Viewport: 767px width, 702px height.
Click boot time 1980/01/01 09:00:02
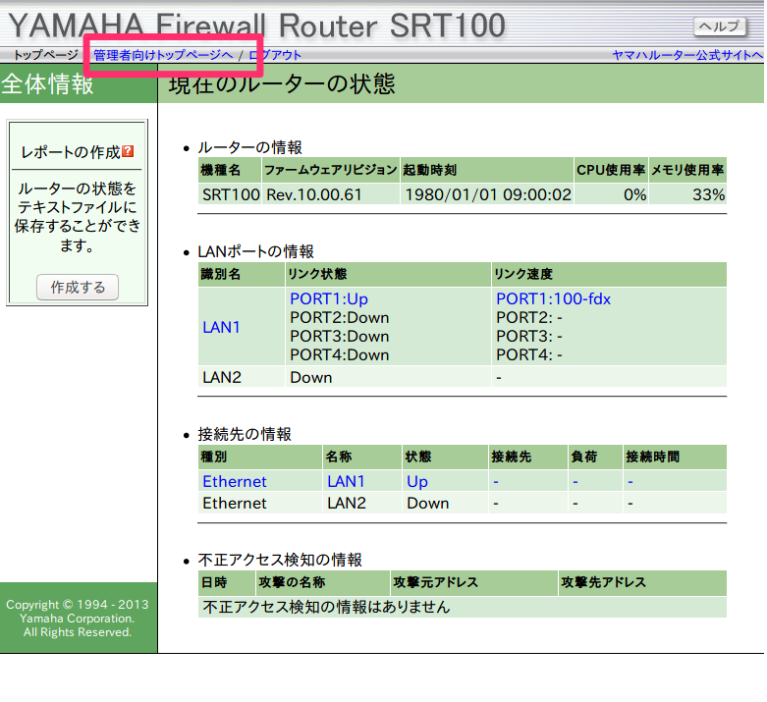[488, 194]
